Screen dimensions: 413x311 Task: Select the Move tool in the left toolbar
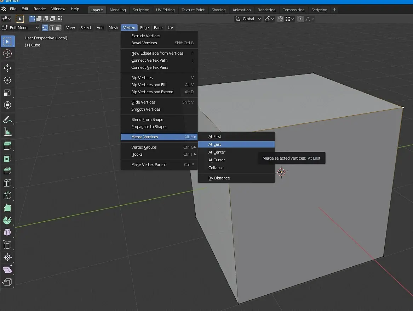coord(7,68)
